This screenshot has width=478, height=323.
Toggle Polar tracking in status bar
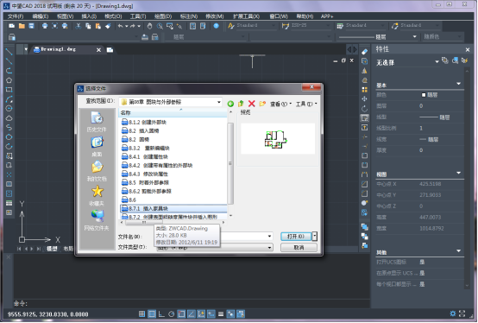[x=172, y=313]
